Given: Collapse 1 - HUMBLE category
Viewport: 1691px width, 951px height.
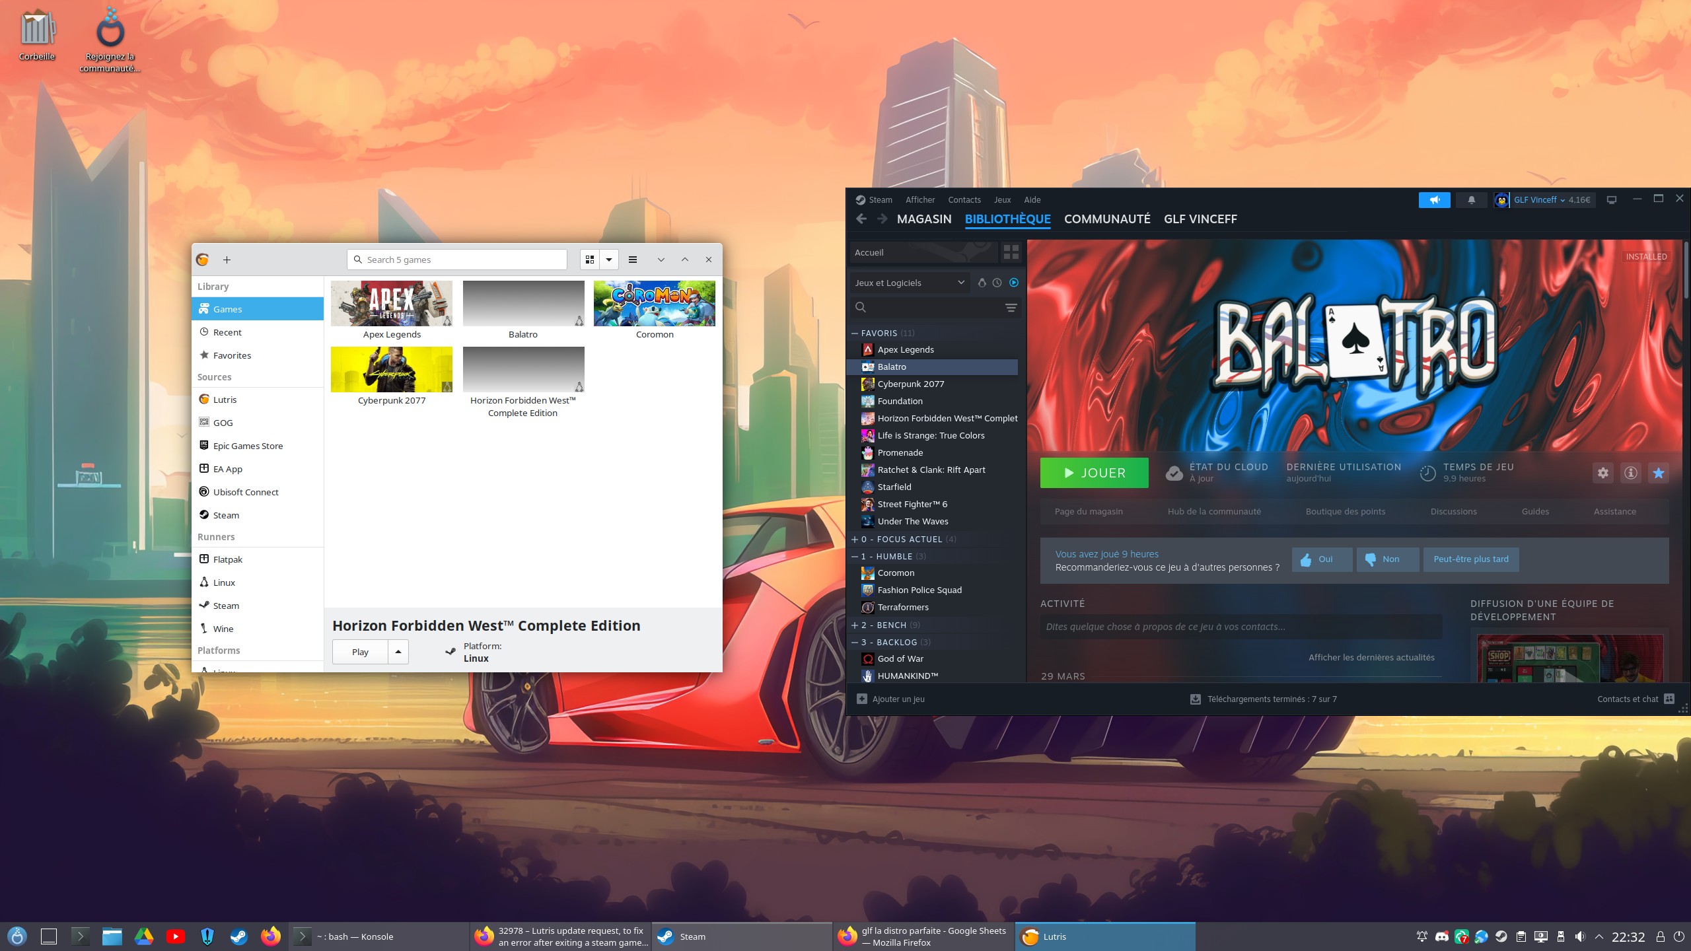Looking at the screenshot, I should [x=855, y=557].
